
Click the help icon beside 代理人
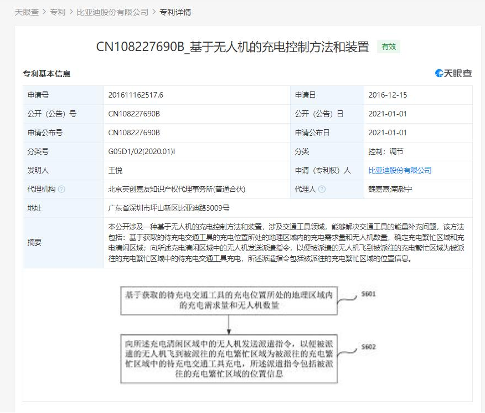click(322, 189)
